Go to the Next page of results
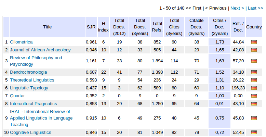The height and width of the screenshot is (137, 266). pos(237,8)
